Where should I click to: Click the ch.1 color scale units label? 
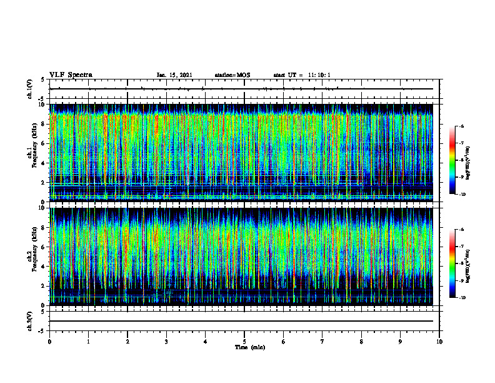point(468,163)
